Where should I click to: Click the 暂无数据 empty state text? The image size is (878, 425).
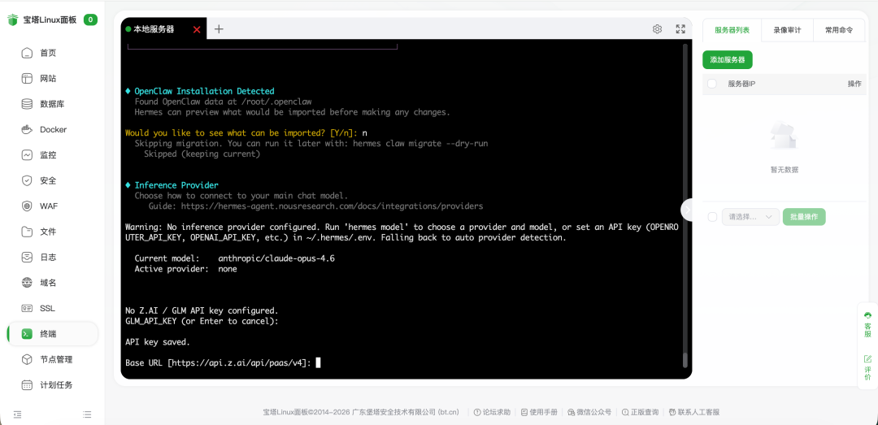[784, 170]
